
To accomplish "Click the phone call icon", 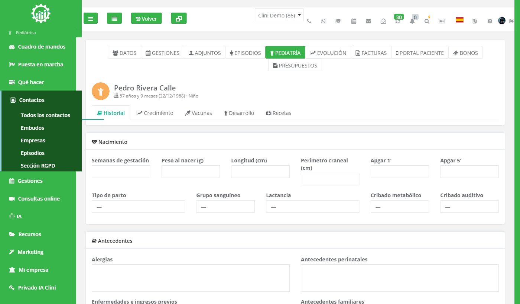I will [x=309, y=21].
